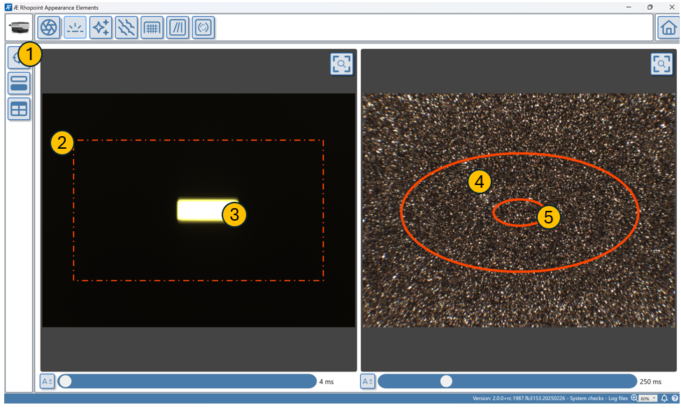This screenshot has height=412, width=681.
Task: Click the concentric circle toolbar icon
Action: point(203,28)
